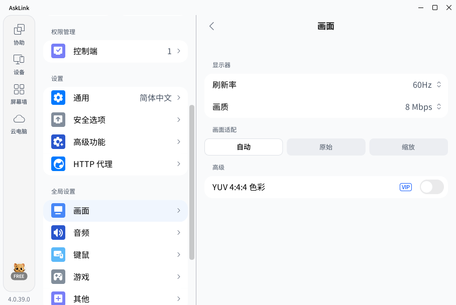
Task: Click the FREE cat avatar badge
Action: coord(19,271)
